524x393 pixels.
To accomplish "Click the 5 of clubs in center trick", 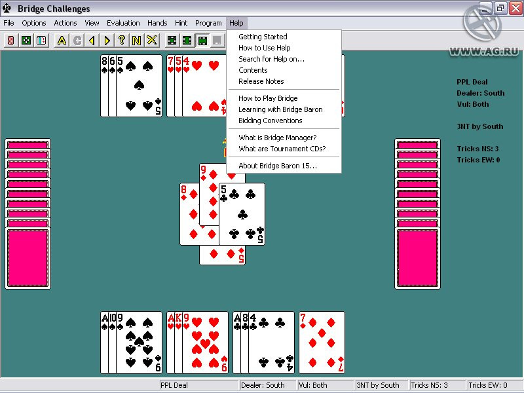I will point(242,214).
